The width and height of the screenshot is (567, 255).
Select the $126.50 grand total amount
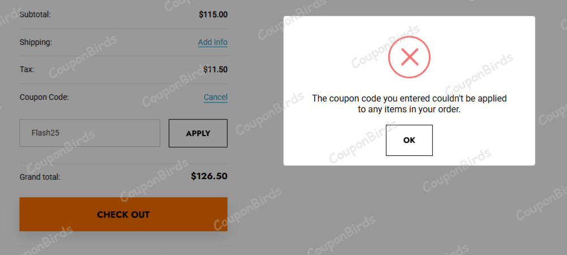(209, 176)
